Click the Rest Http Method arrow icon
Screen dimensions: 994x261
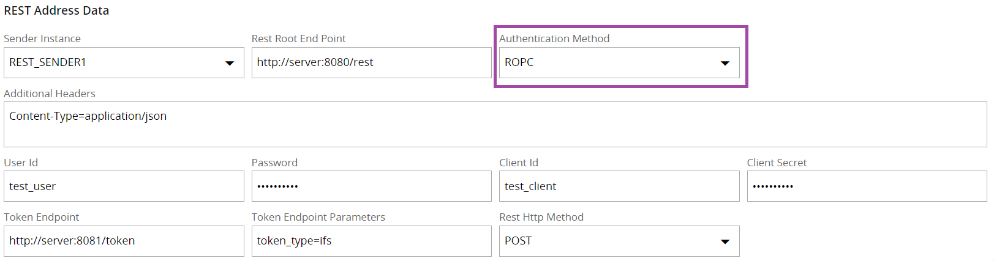tap(725, 241)
